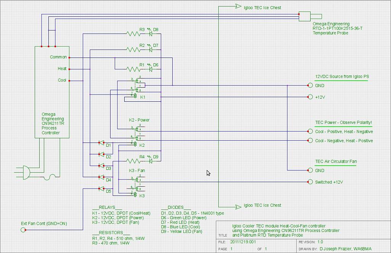
Task: Click the TEC Power - Observe Polarity heading
Action: pos(343,123)
